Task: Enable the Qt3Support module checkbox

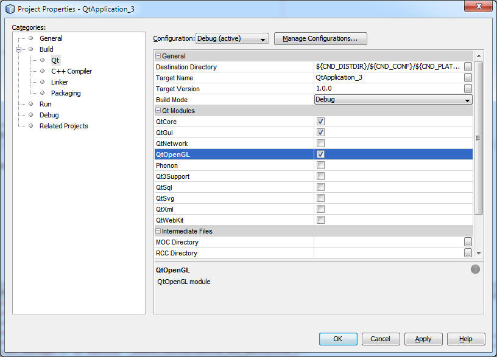Action: 320,176
